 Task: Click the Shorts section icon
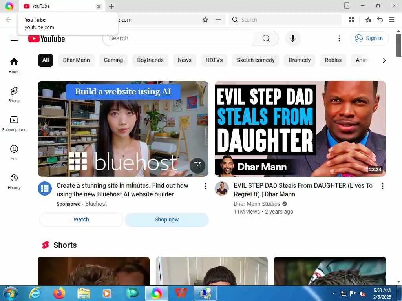click(x=46, y=245)
